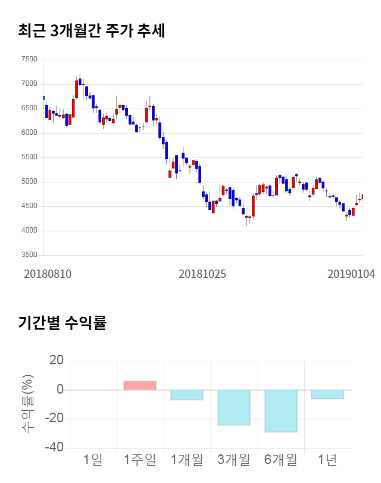Click the -40 return axis label
Screen dimensions: 381x483
(55, 447)
